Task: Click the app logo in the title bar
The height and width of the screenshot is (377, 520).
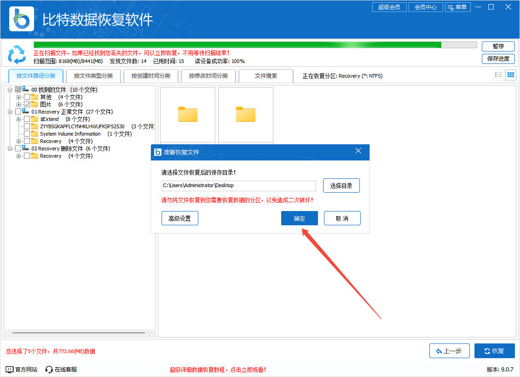Action: click(x=22, y=19)
